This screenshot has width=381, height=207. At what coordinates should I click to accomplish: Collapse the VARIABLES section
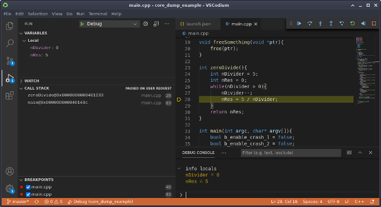(x=21, y=33)
